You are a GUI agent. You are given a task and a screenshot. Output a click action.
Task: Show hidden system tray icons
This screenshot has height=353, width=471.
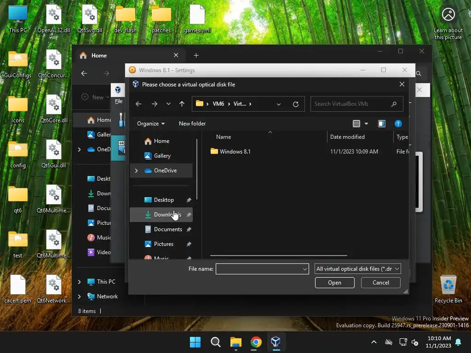(374, 342)
